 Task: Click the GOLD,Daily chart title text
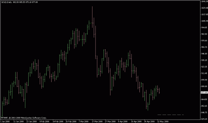pos(7,2)
